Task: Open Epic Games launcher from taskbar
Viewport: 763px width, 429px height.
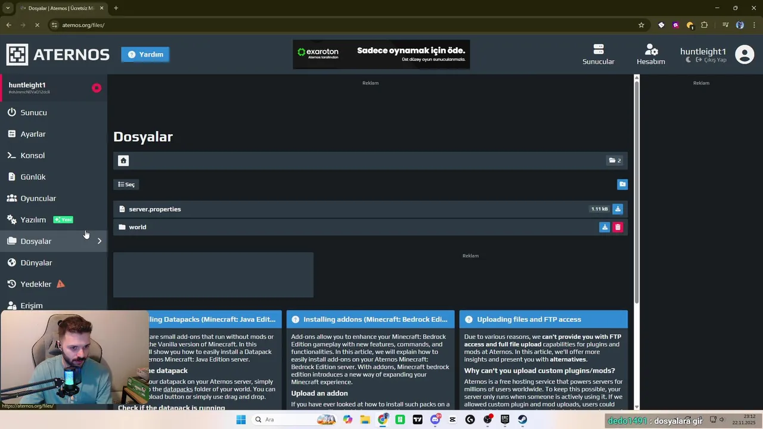Action: click(x=505, y=419)
